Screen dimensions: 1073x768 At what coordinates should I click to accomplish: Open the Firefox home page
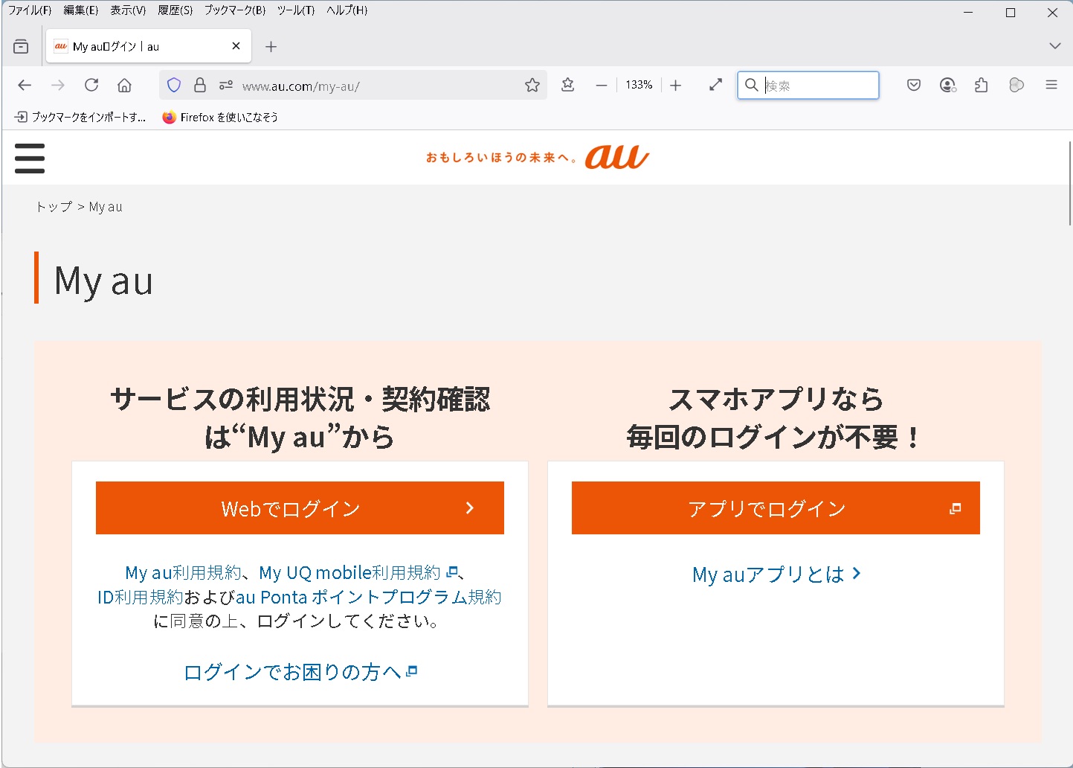(x=125, y=85)
